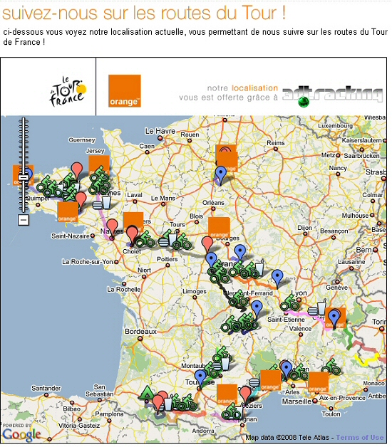Click the orange marker near Aix-en-Provence
This screenshot has height=447, width=392.
point(318,382)
